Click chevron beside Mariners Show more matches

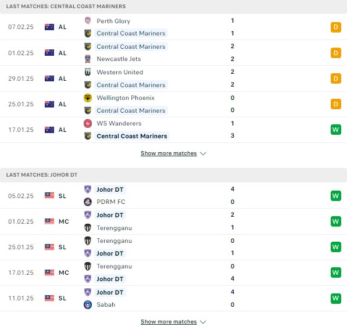click(203, 153)
